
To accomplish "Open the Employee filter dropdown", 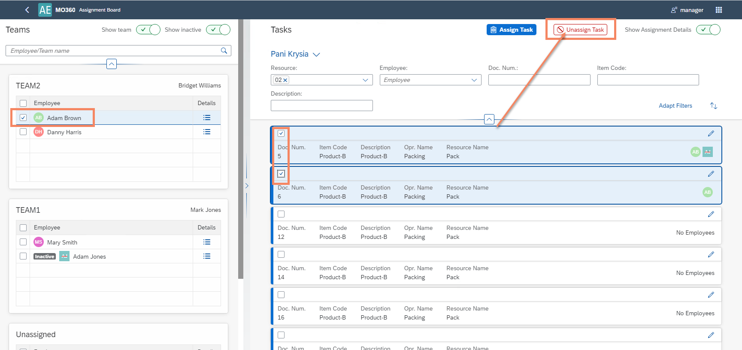I will coord(474,80).
